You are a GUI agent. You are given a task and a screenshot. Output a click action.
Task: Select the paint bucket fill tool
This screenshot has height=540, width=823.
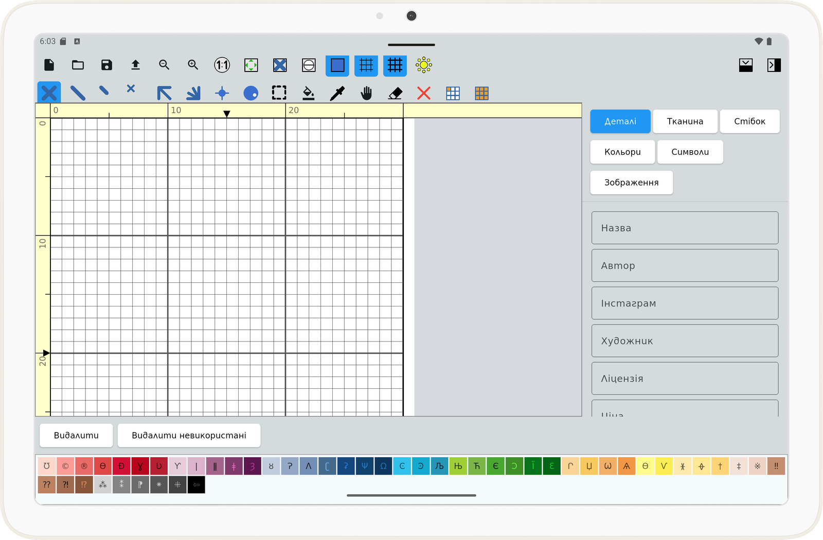309,93
